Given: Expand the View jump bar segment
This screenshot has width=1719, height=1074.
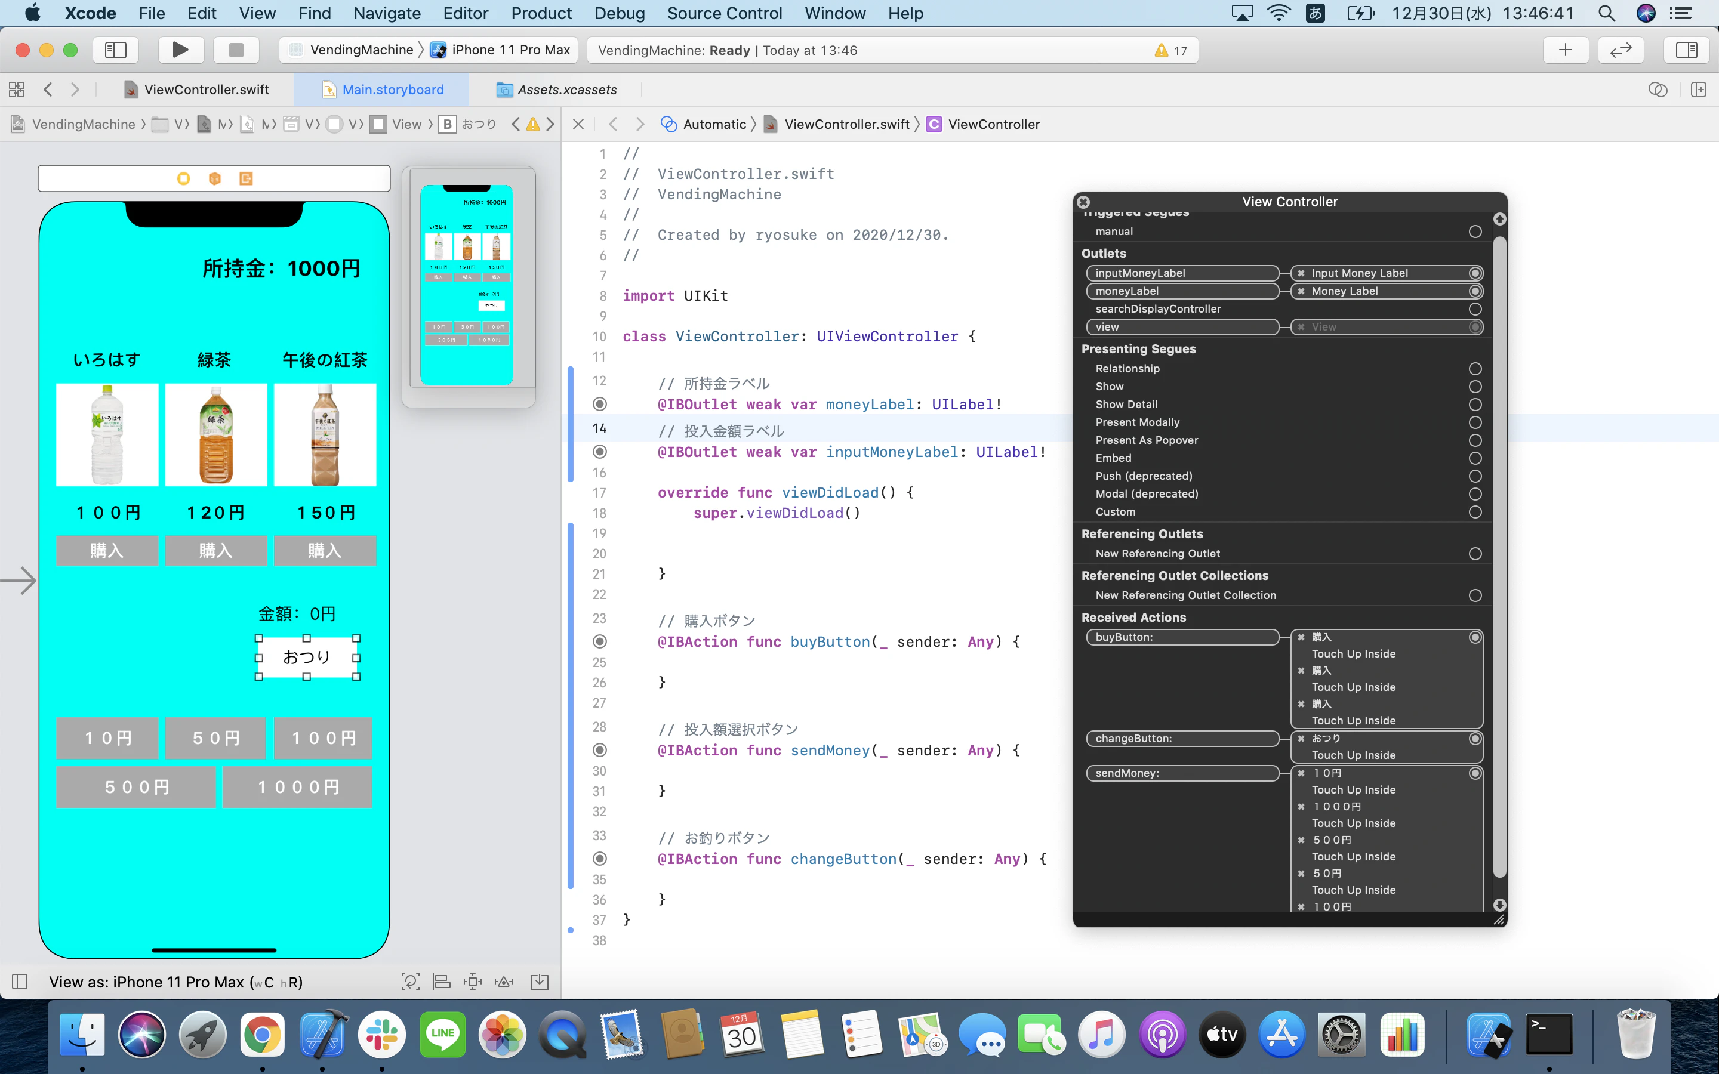Looking at the screenshot, I should [x=398, y=124].
